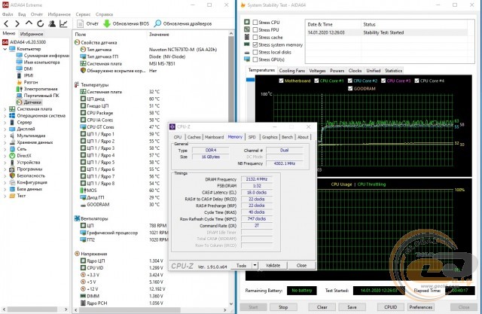The height and width of the screenshot is (314, 482).
Task: Expand the Дисплей tree node
Action: (x=5, y=129)
